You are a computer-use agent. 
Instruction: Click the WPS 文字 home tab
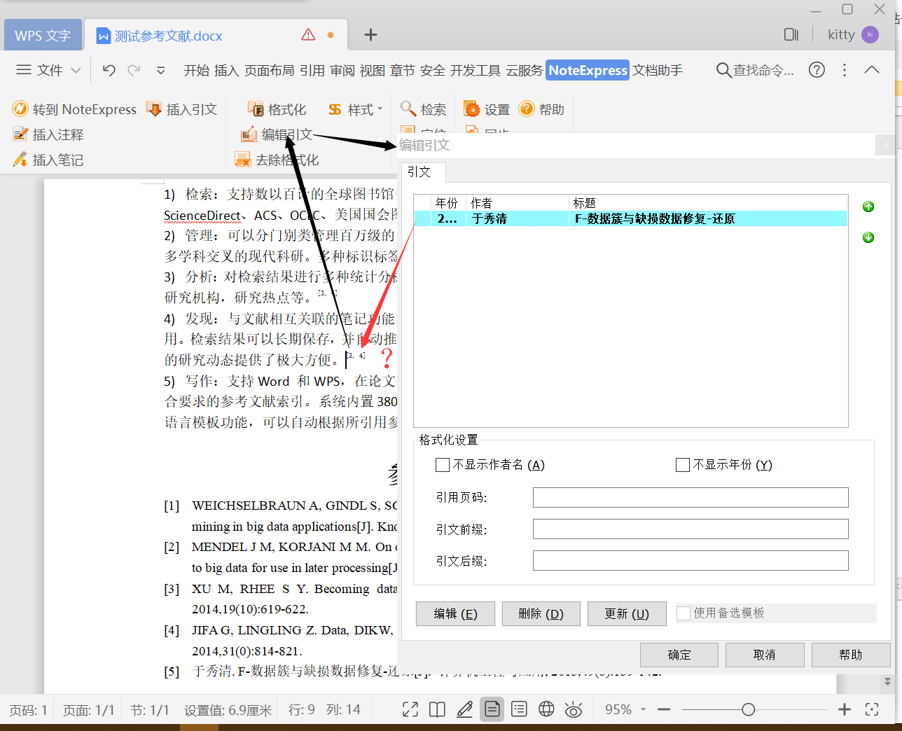tap(43, 35)
